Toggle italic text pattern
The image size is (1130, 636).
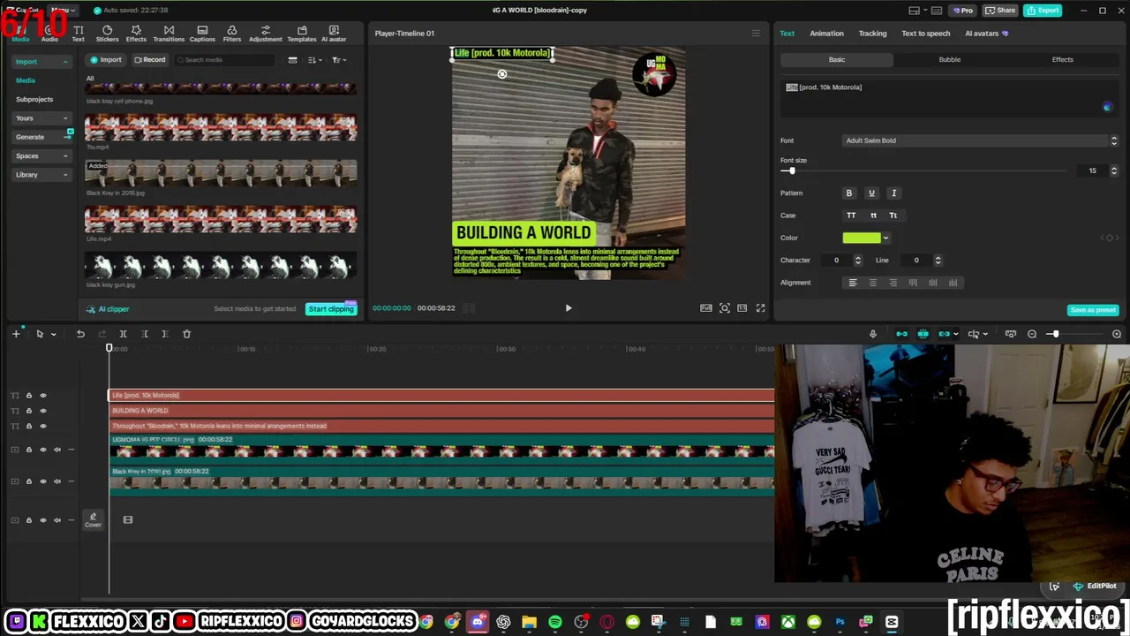pyautogui.click(x=893, y=193)
